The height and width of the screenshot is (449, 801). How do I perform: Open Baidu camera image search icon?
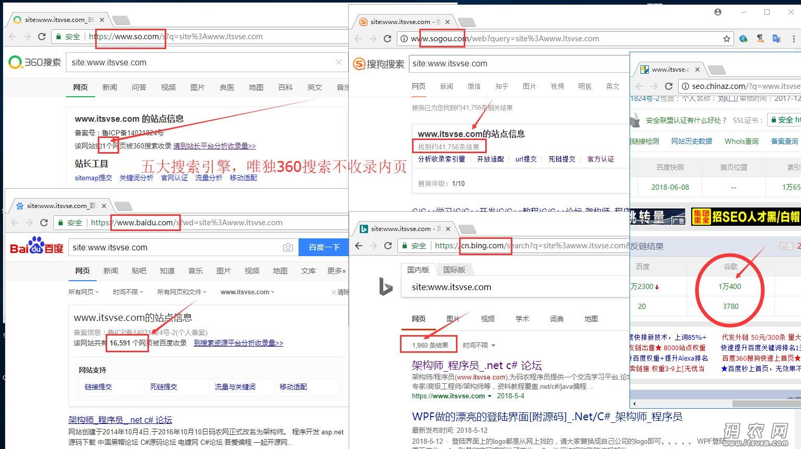[x=288, y=247]
